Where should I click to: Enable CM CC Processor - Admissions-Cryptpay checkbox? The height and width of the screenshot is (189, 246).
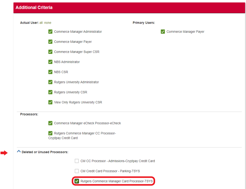point(77,161)
